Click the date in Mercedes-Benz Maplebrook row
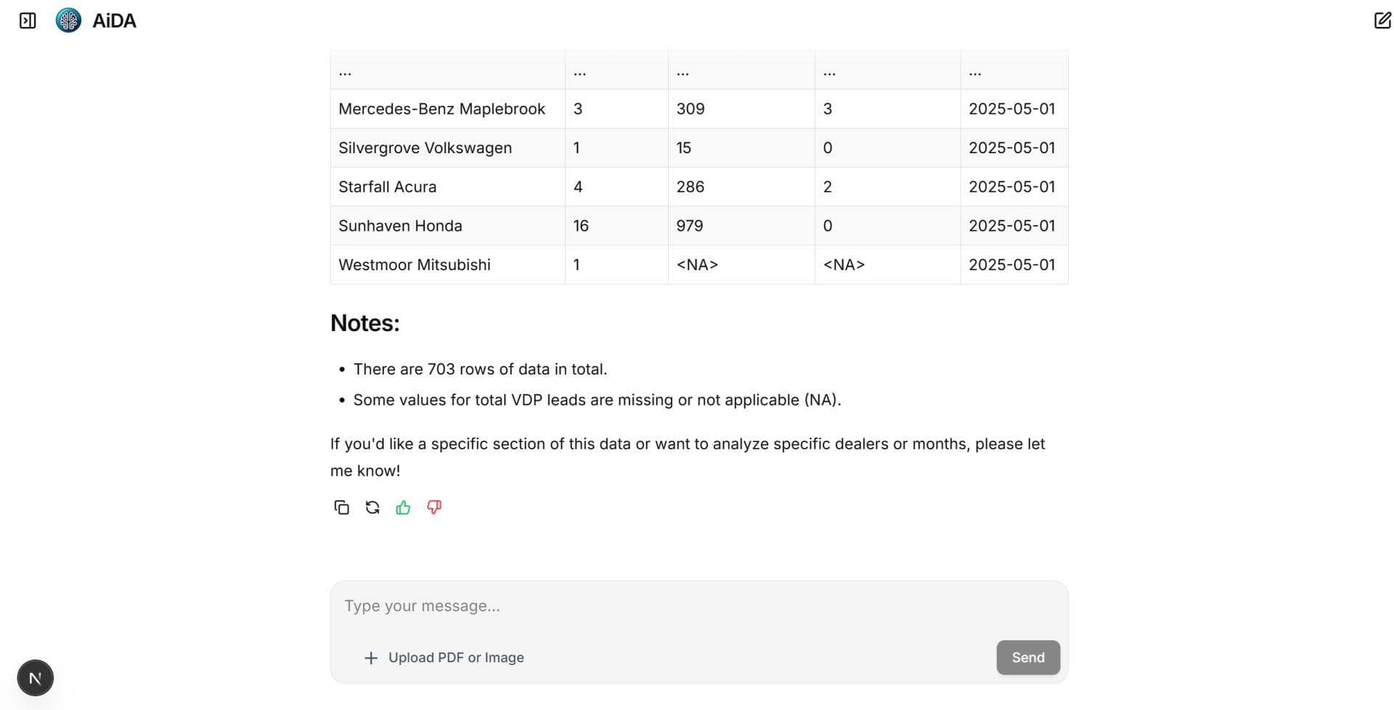Screen dimensions: 1394x710 1011,109
